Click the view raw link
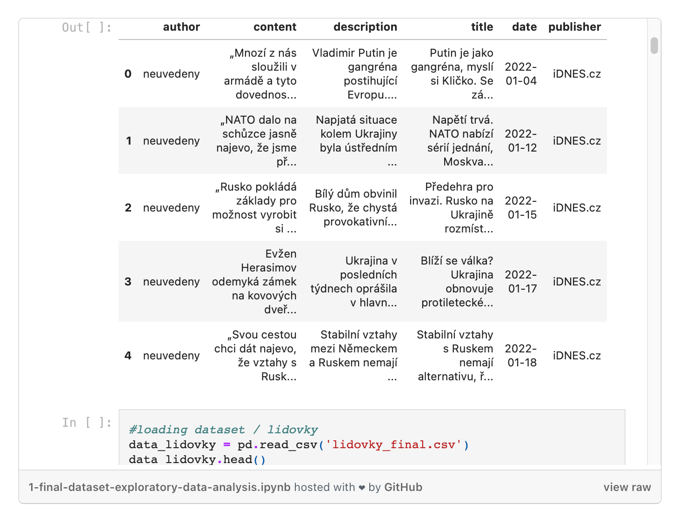The image size is (679, 517). pos(626,487)
